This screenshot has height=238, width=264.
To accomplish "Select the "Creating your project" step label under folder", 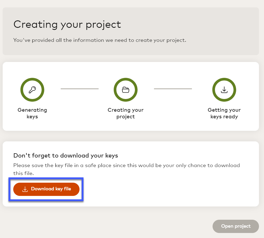I will click(126, 113).
